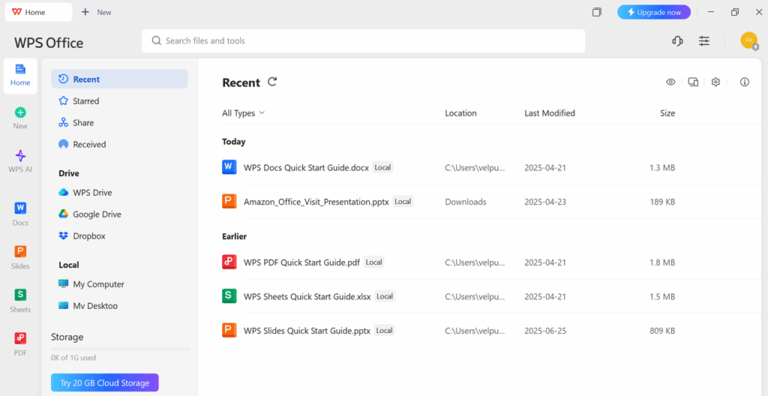
Task: Click the Upgrade now button
Action: (x=654, y=12)
